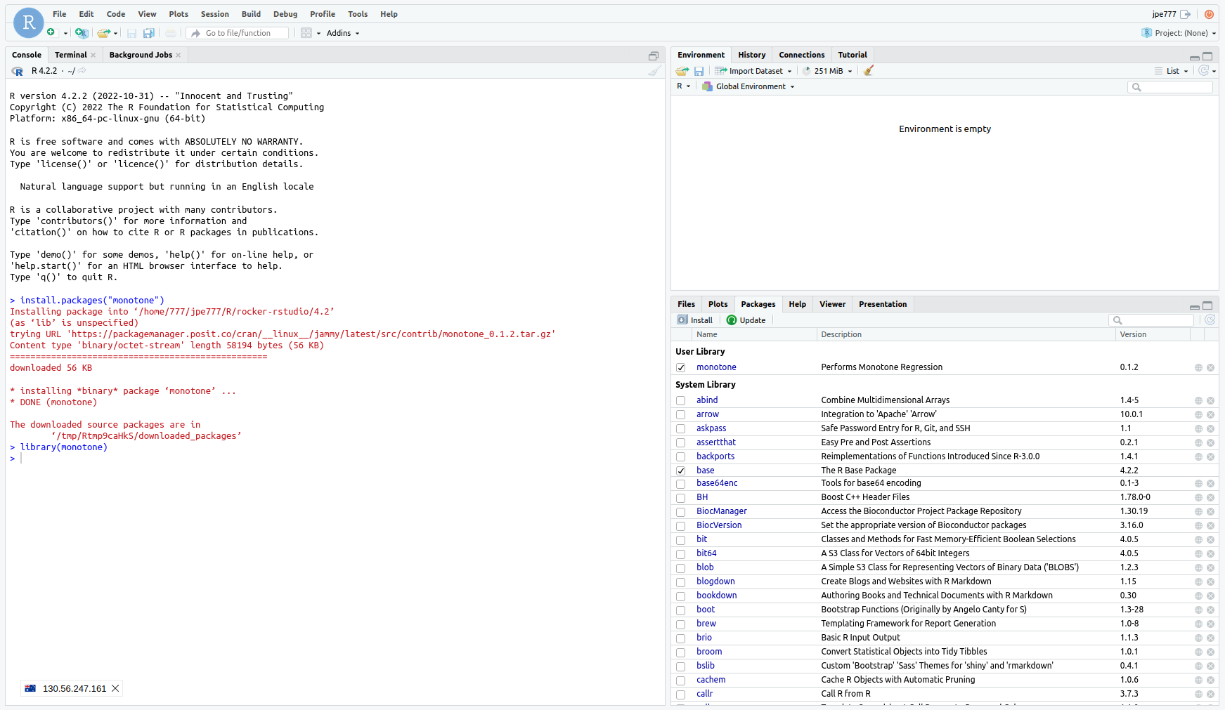Switch to the History tab
This screenshot has height=710, width=1225.
(x=751, y=55)
